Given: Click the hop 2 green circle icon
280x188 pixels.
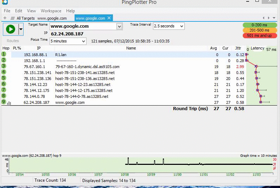Looking at the screenshot, I should click(x=4, y=60).
